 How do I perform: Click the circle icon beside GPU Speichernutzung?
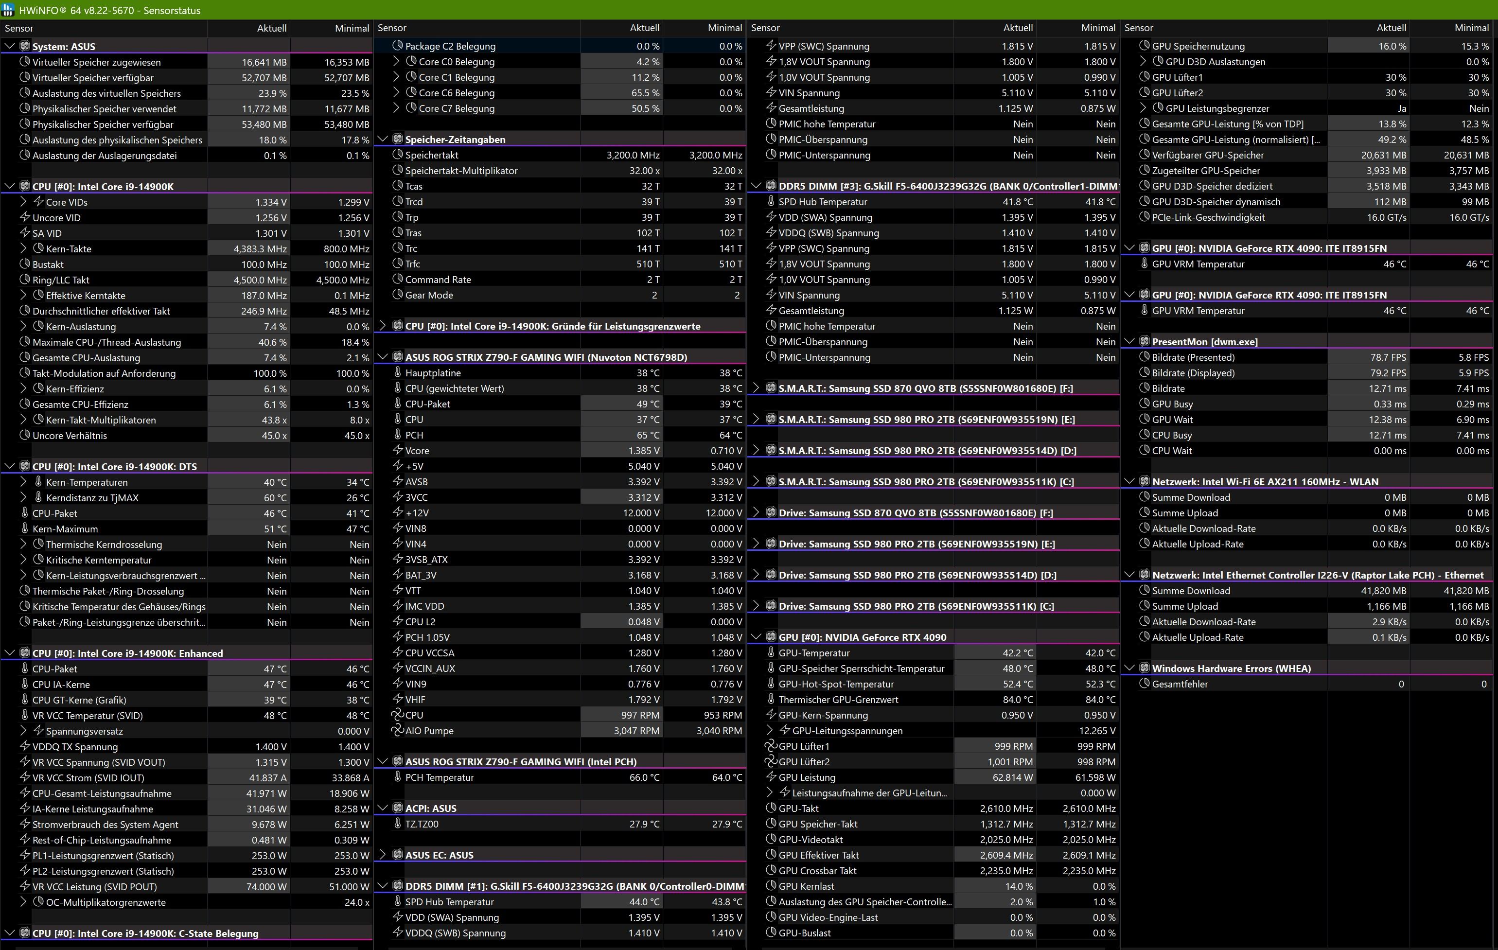click(1145, 45)
